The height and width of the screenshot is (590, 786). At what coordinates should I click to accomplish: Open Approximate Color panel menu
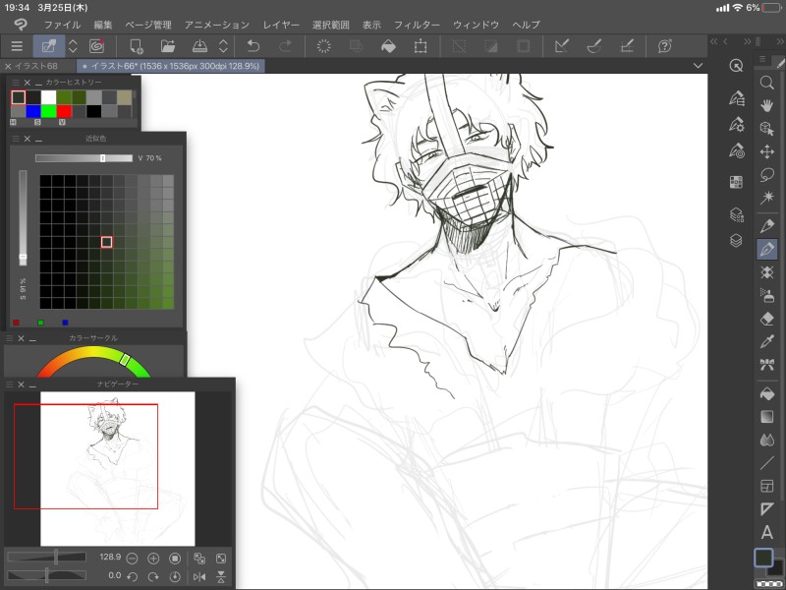pyautogui.click(x=15, y=139)
